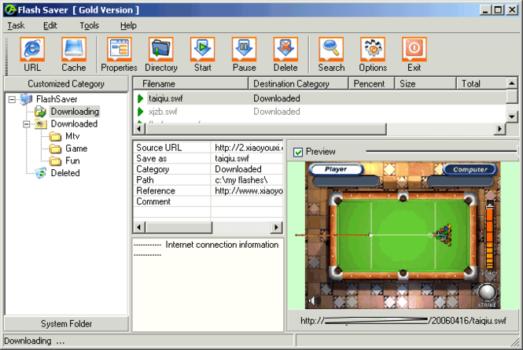Open the Tools menu
The width and height of the screenshot is (523, 350).
coord(89,25)
